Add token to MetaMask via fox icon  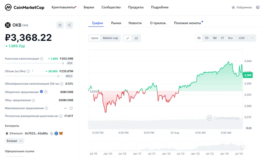click(x=61, y=133)
